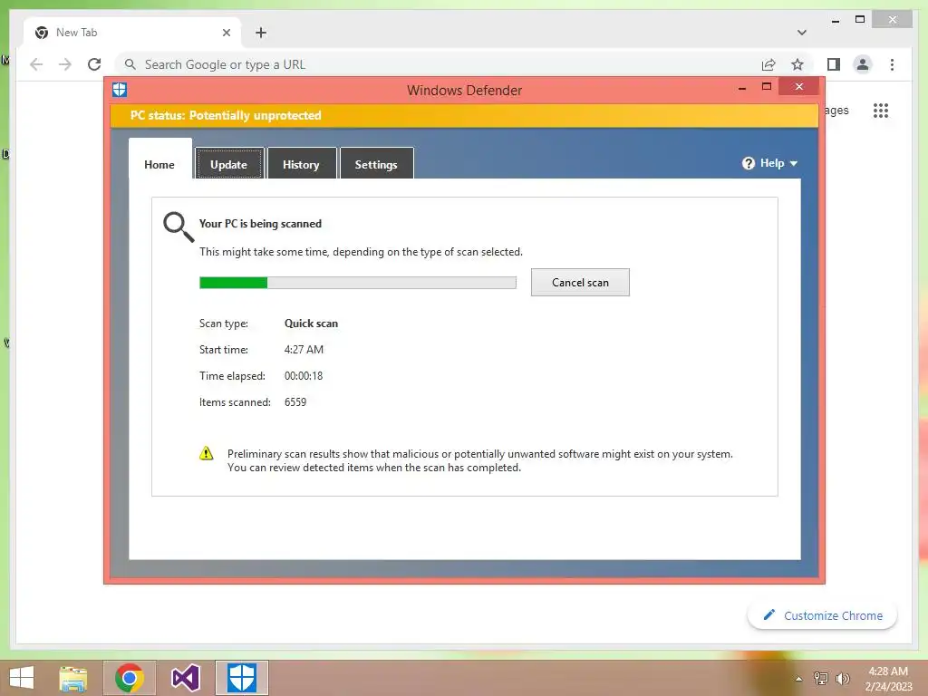Click the Help question mark icon
Image resolution: width=928 pixels, height=696 pixels.
click(748, 163)
